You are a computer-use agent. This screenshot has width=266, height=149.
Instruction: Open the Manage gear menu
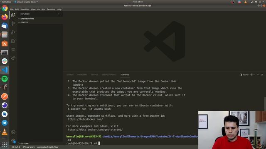click(13, 141)
